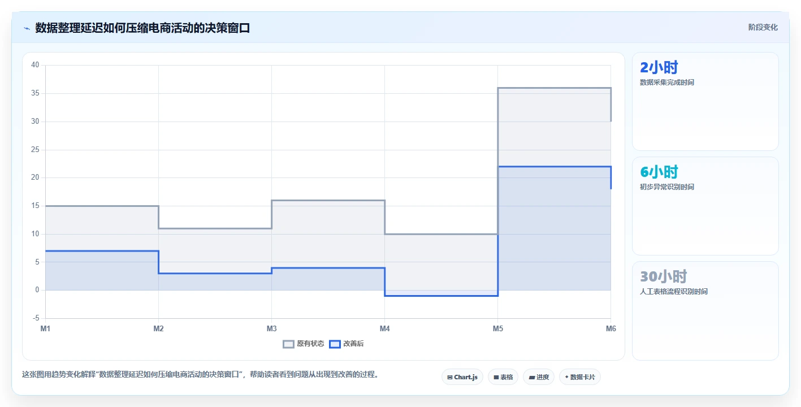Click the M1 axis label
The width and height of the screenshot is (801, 407).
click(x=46, y=328)
